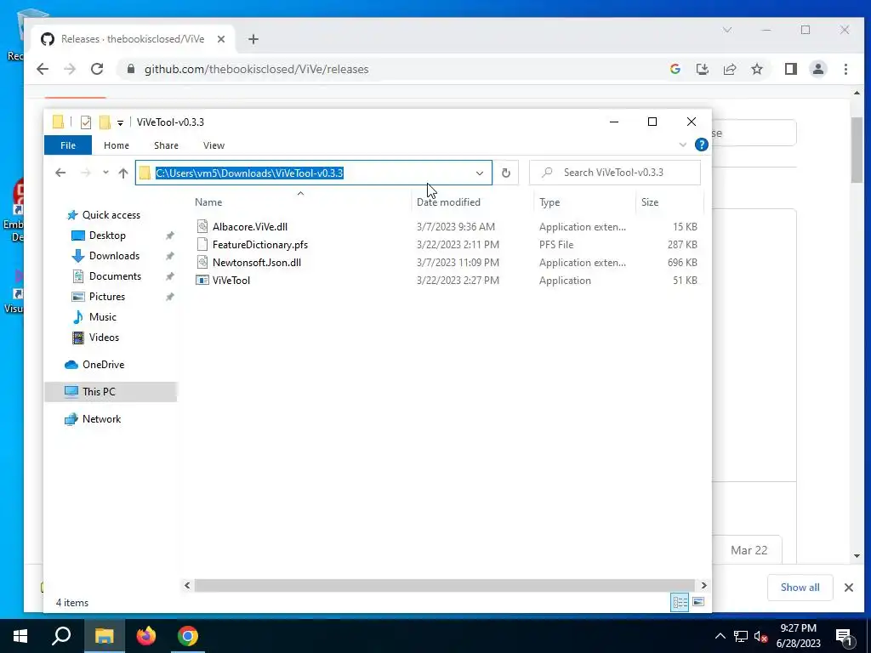This screenshot has width=871, height=653.
Task: Open OneDrive in navigation pane
Action: 103,364
